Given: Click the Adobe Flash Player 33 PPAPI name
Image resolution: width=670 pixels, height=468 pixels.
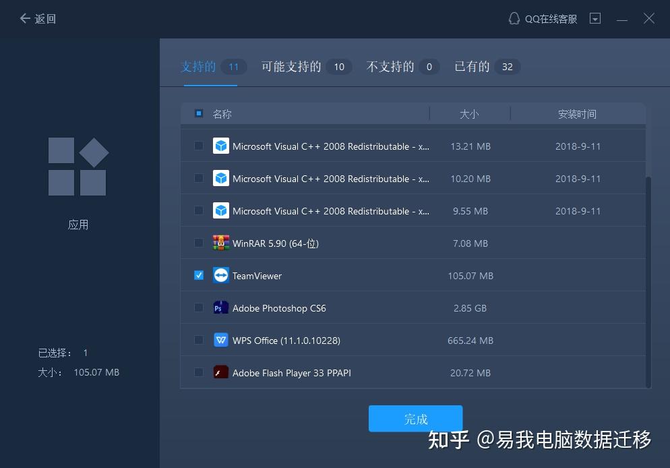Looking at the screenshot, I should [x=292, y=373].
